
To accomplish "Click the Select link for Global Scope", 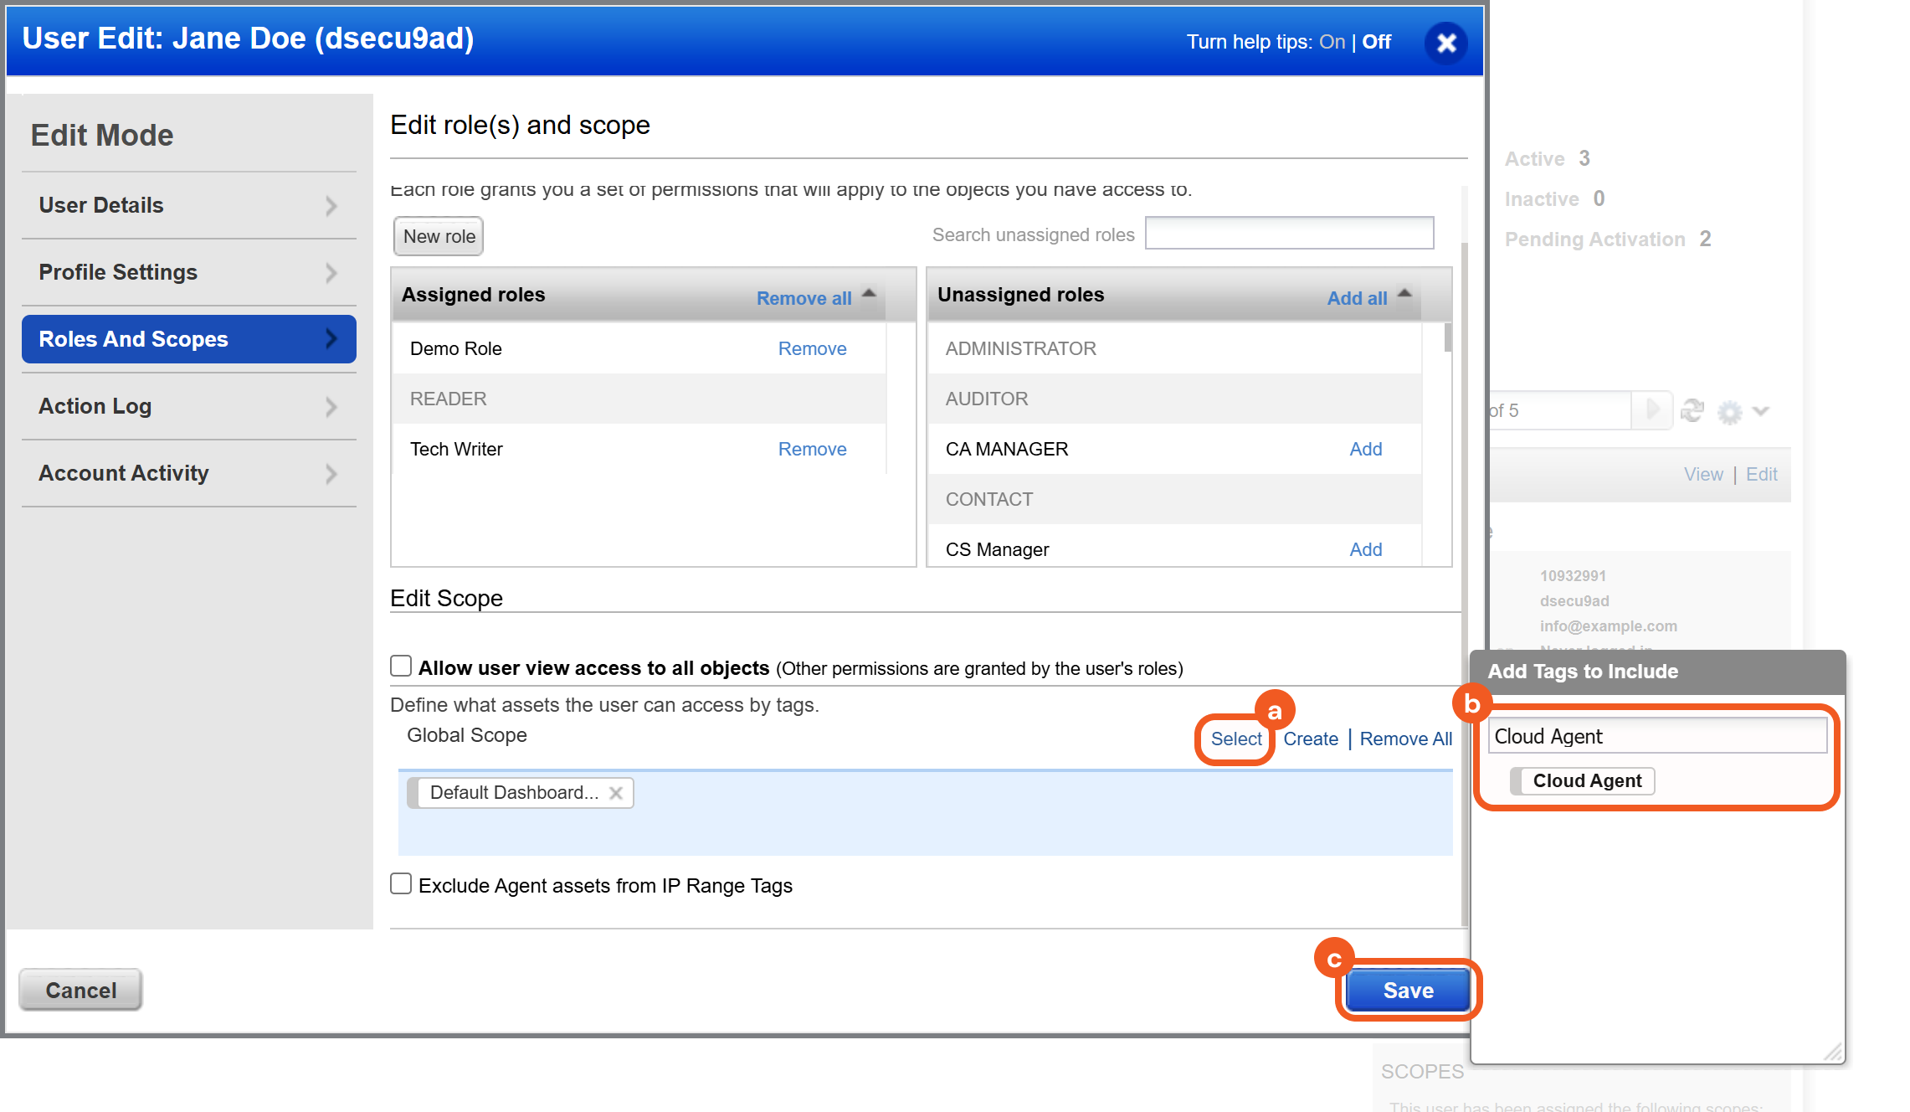I will (1235, 739).
